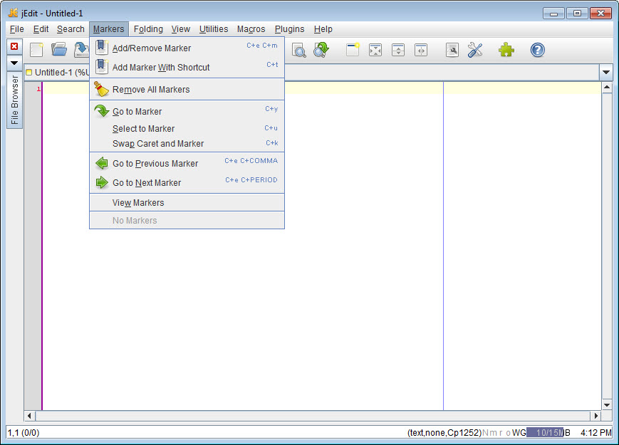Image resolution: width=619 pixels, height=445 pixels.
Task: Open the Macros menu
Action: [251, 29]
